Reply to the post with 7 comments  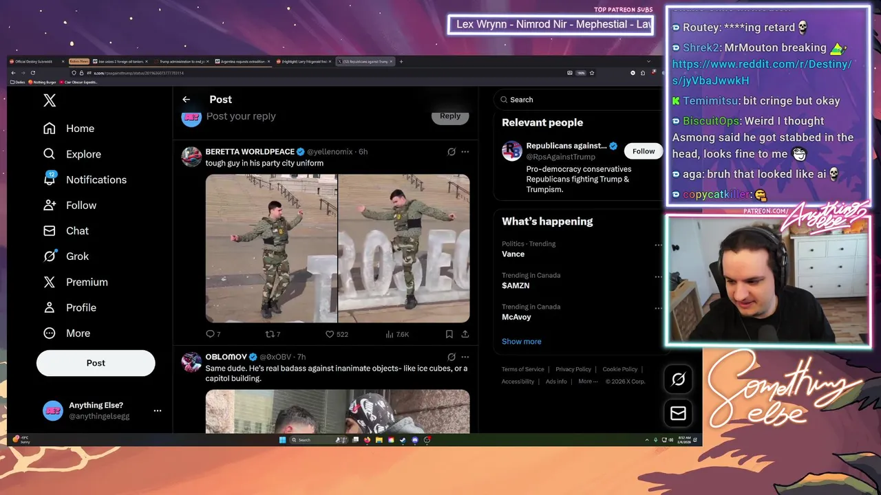213,334
